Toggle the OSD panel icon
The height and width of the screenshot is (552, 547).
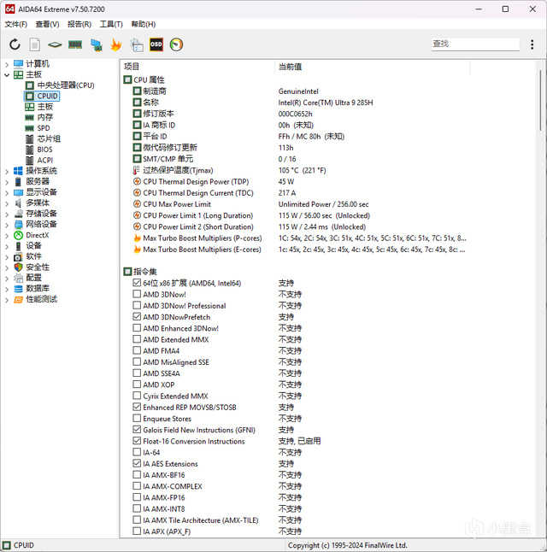click(x=156, y=44)
